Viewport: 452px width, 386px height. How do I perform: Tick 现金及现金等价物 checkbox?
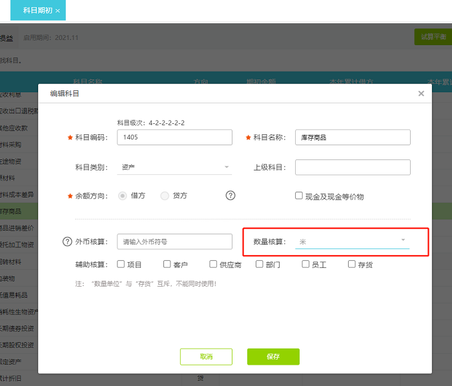coord(298,196)
